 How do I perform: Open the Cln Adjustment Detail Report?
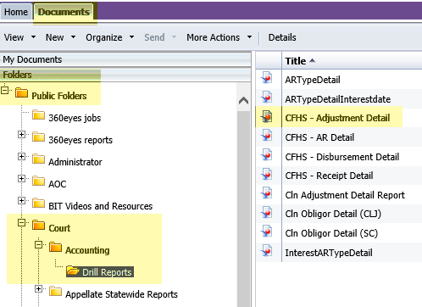click(345, 195)
